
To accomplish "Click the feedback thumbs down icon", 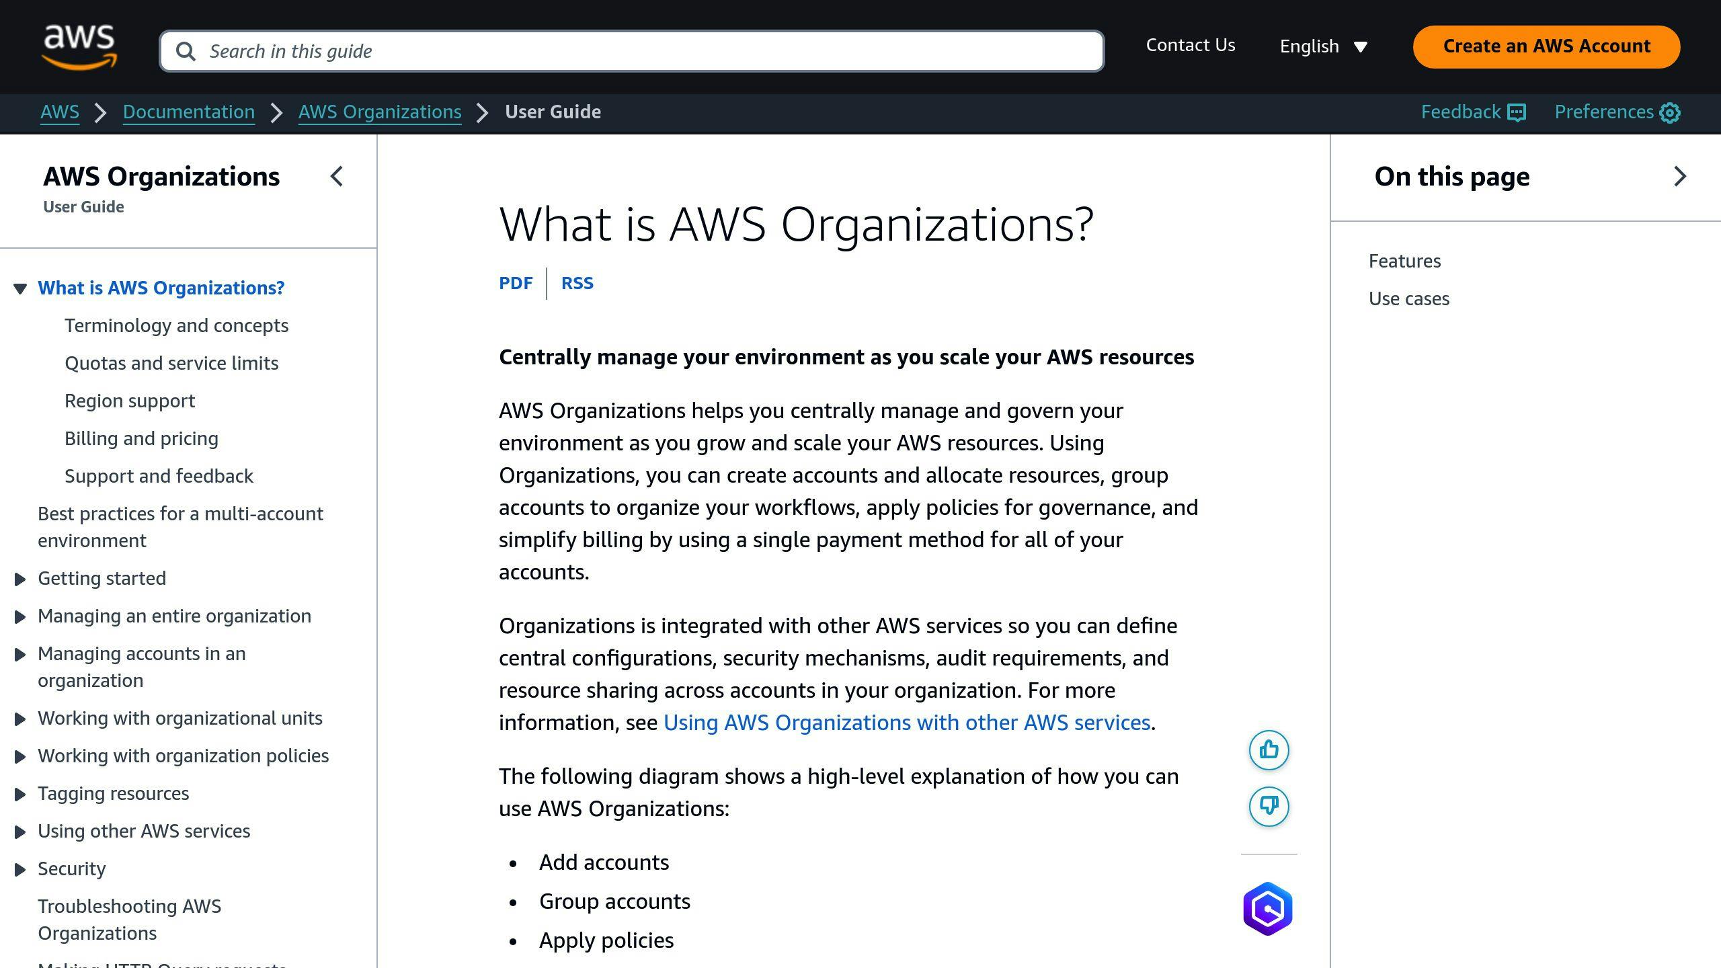I will [1269, 806].
